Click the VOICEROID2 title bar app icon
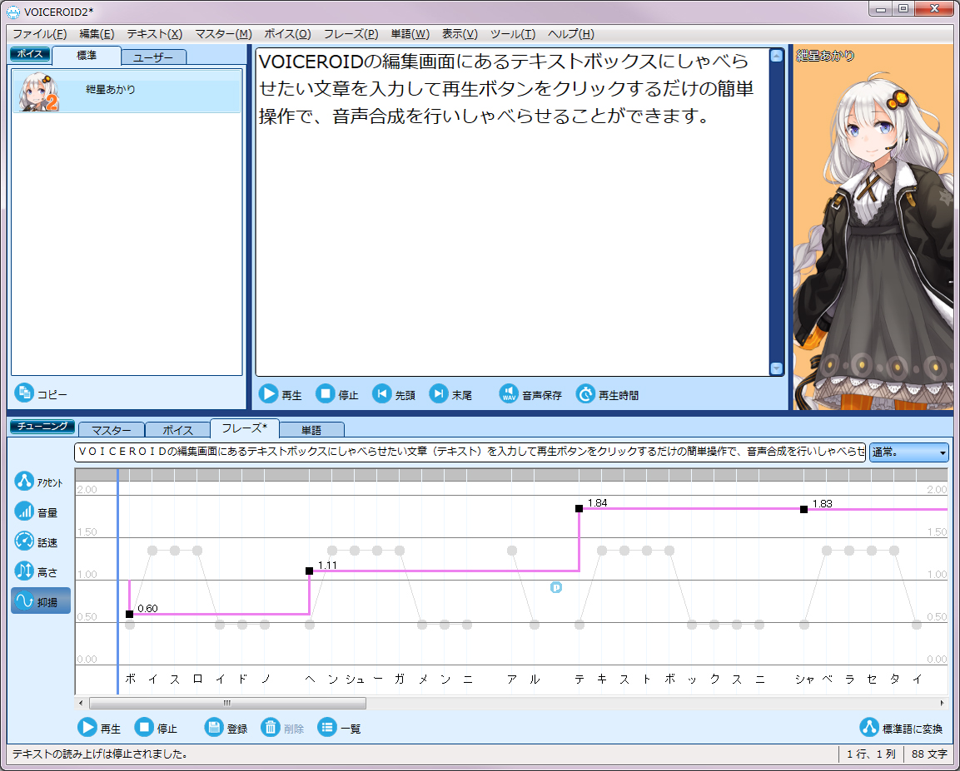Screen dimensions: 960x771 pos(13,12)
